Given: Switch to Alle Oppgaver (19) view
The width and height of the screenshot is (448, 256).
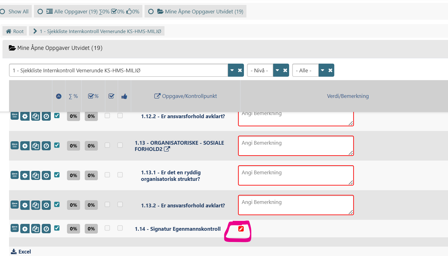Looking at the screenshot, I should (x=40, y=12).
